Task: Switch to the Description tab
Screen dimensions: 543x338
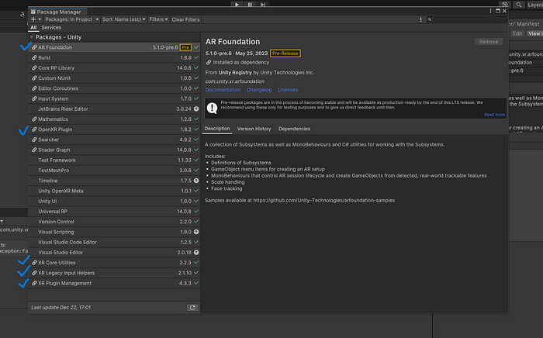Action: (216, 129)
